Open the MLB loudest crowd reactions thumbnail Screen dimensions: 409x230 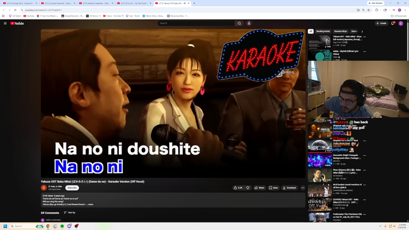320,190
